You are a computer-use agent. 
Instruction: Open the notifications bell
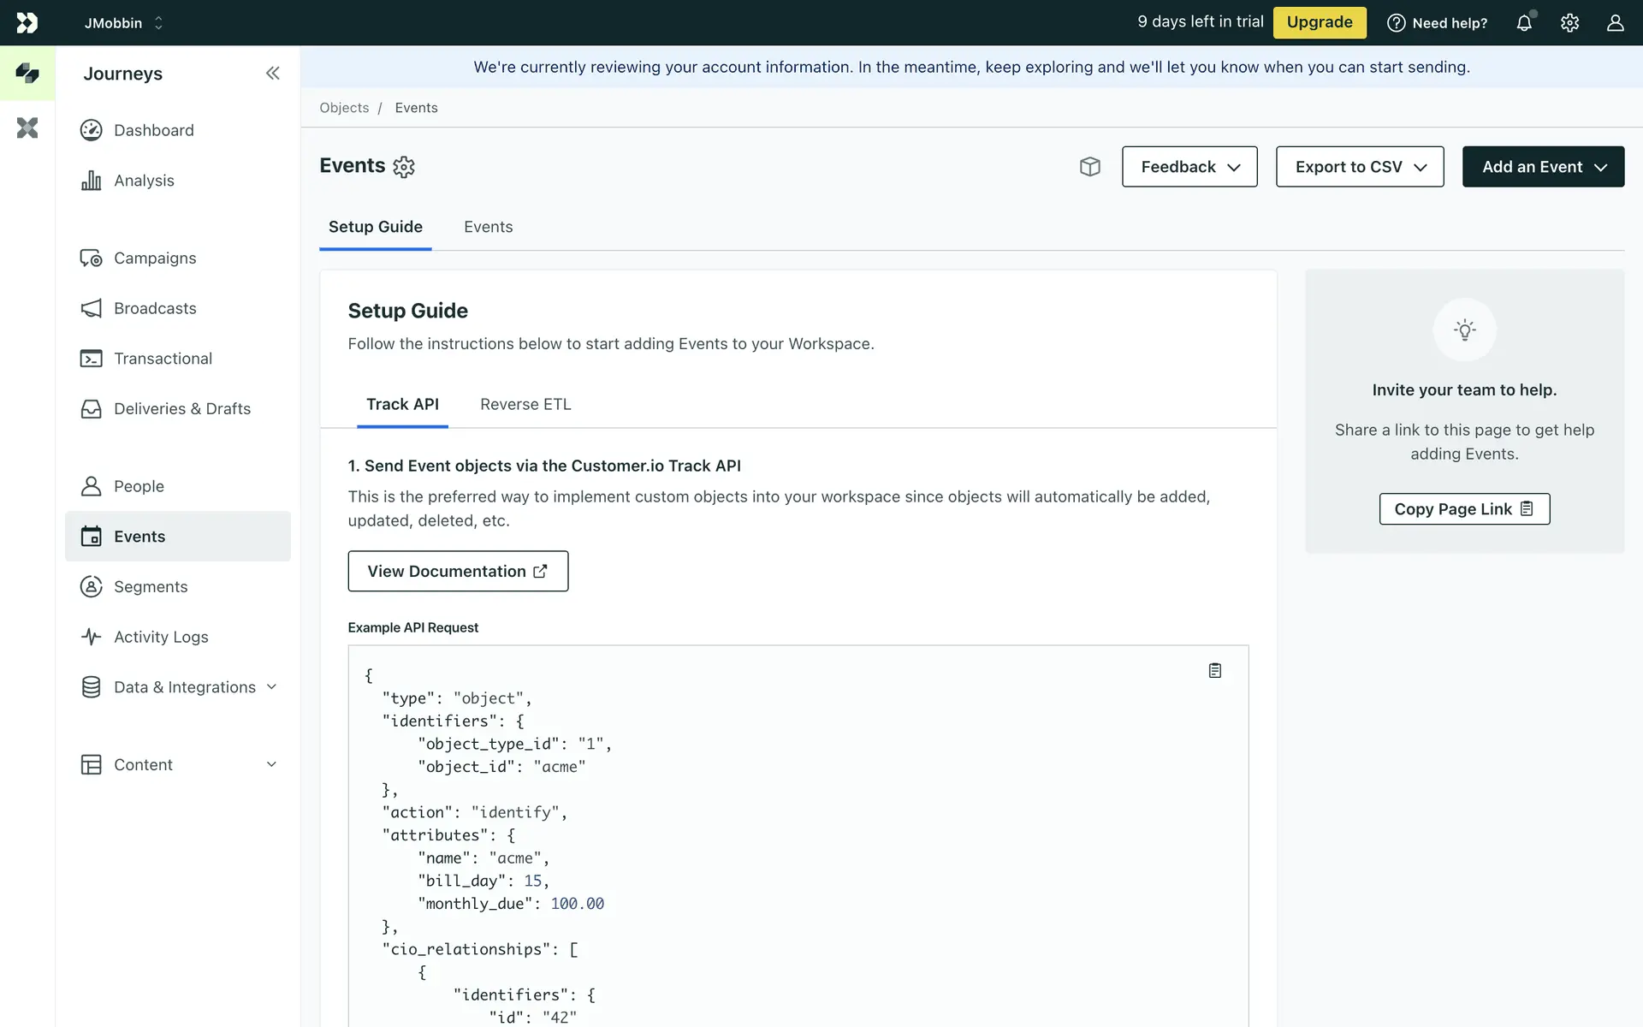pyautogui.click(x=1524, y=23)
